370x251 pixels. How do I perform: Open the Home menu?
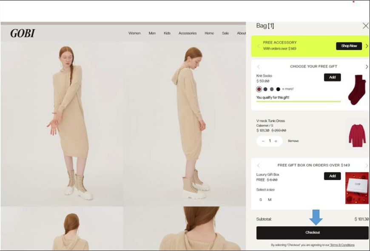209,33
